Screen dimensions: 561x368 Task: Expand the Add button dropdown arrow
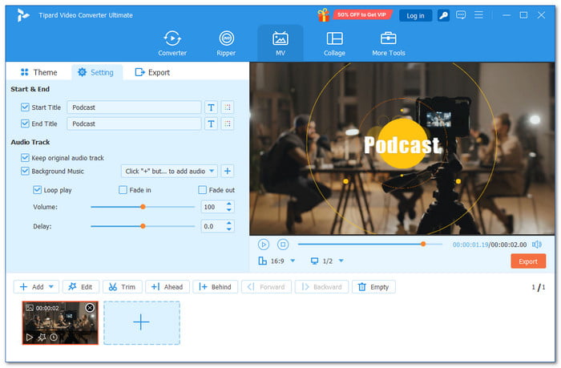coord(51,287)
